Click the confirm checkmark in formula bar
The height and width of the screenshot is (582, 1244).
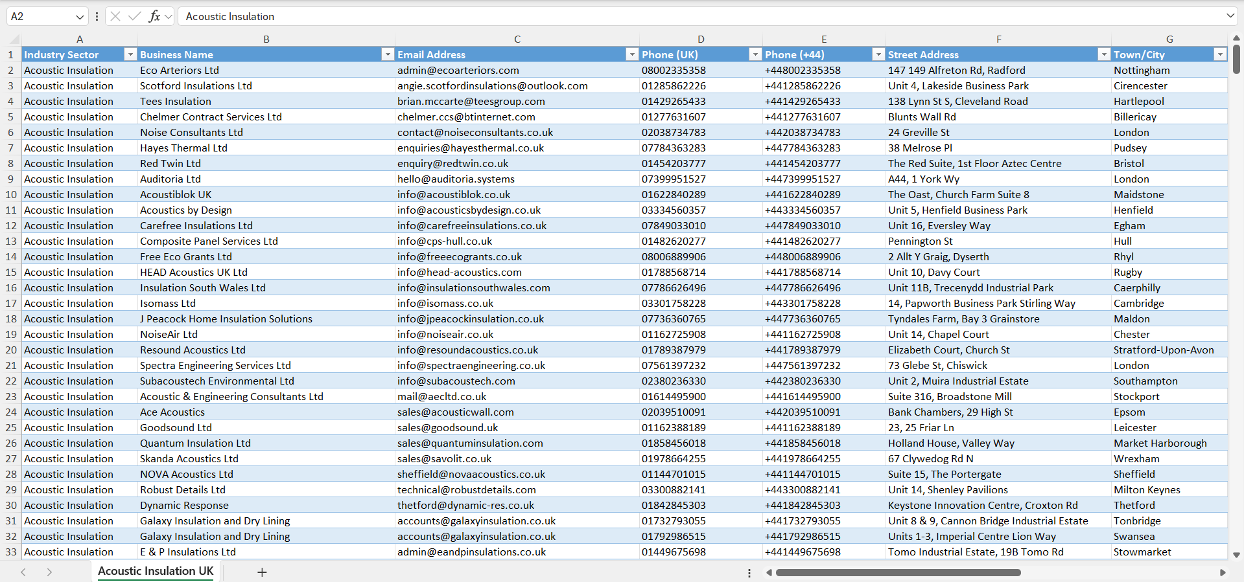[x=135, y=16]
